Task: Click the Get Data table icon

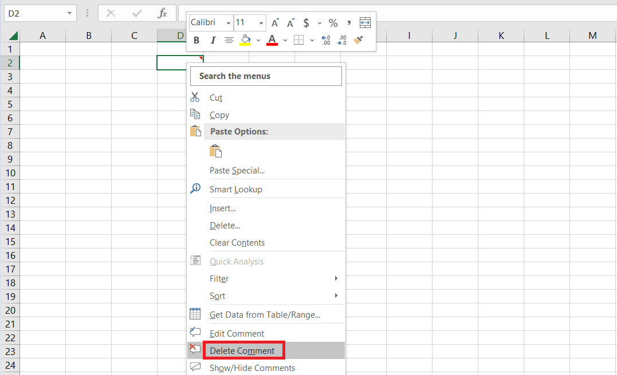Action: [195, 314]
